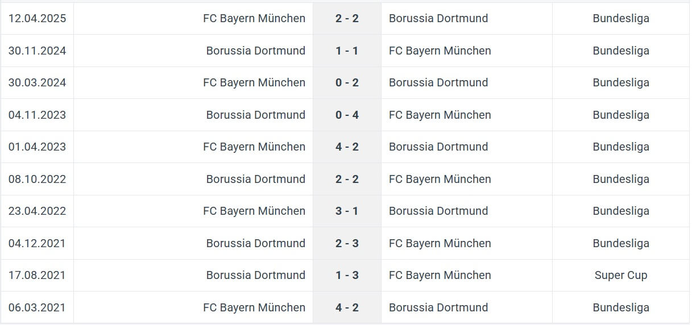Click the 2 - 2 score from 12.04.2025
The height and width of the screenshot is (325, 692).
click(347, 18)
